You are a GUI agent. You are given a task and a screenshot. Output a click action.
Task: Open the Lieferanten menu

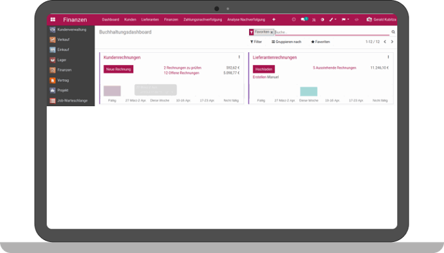pos(150,19)
